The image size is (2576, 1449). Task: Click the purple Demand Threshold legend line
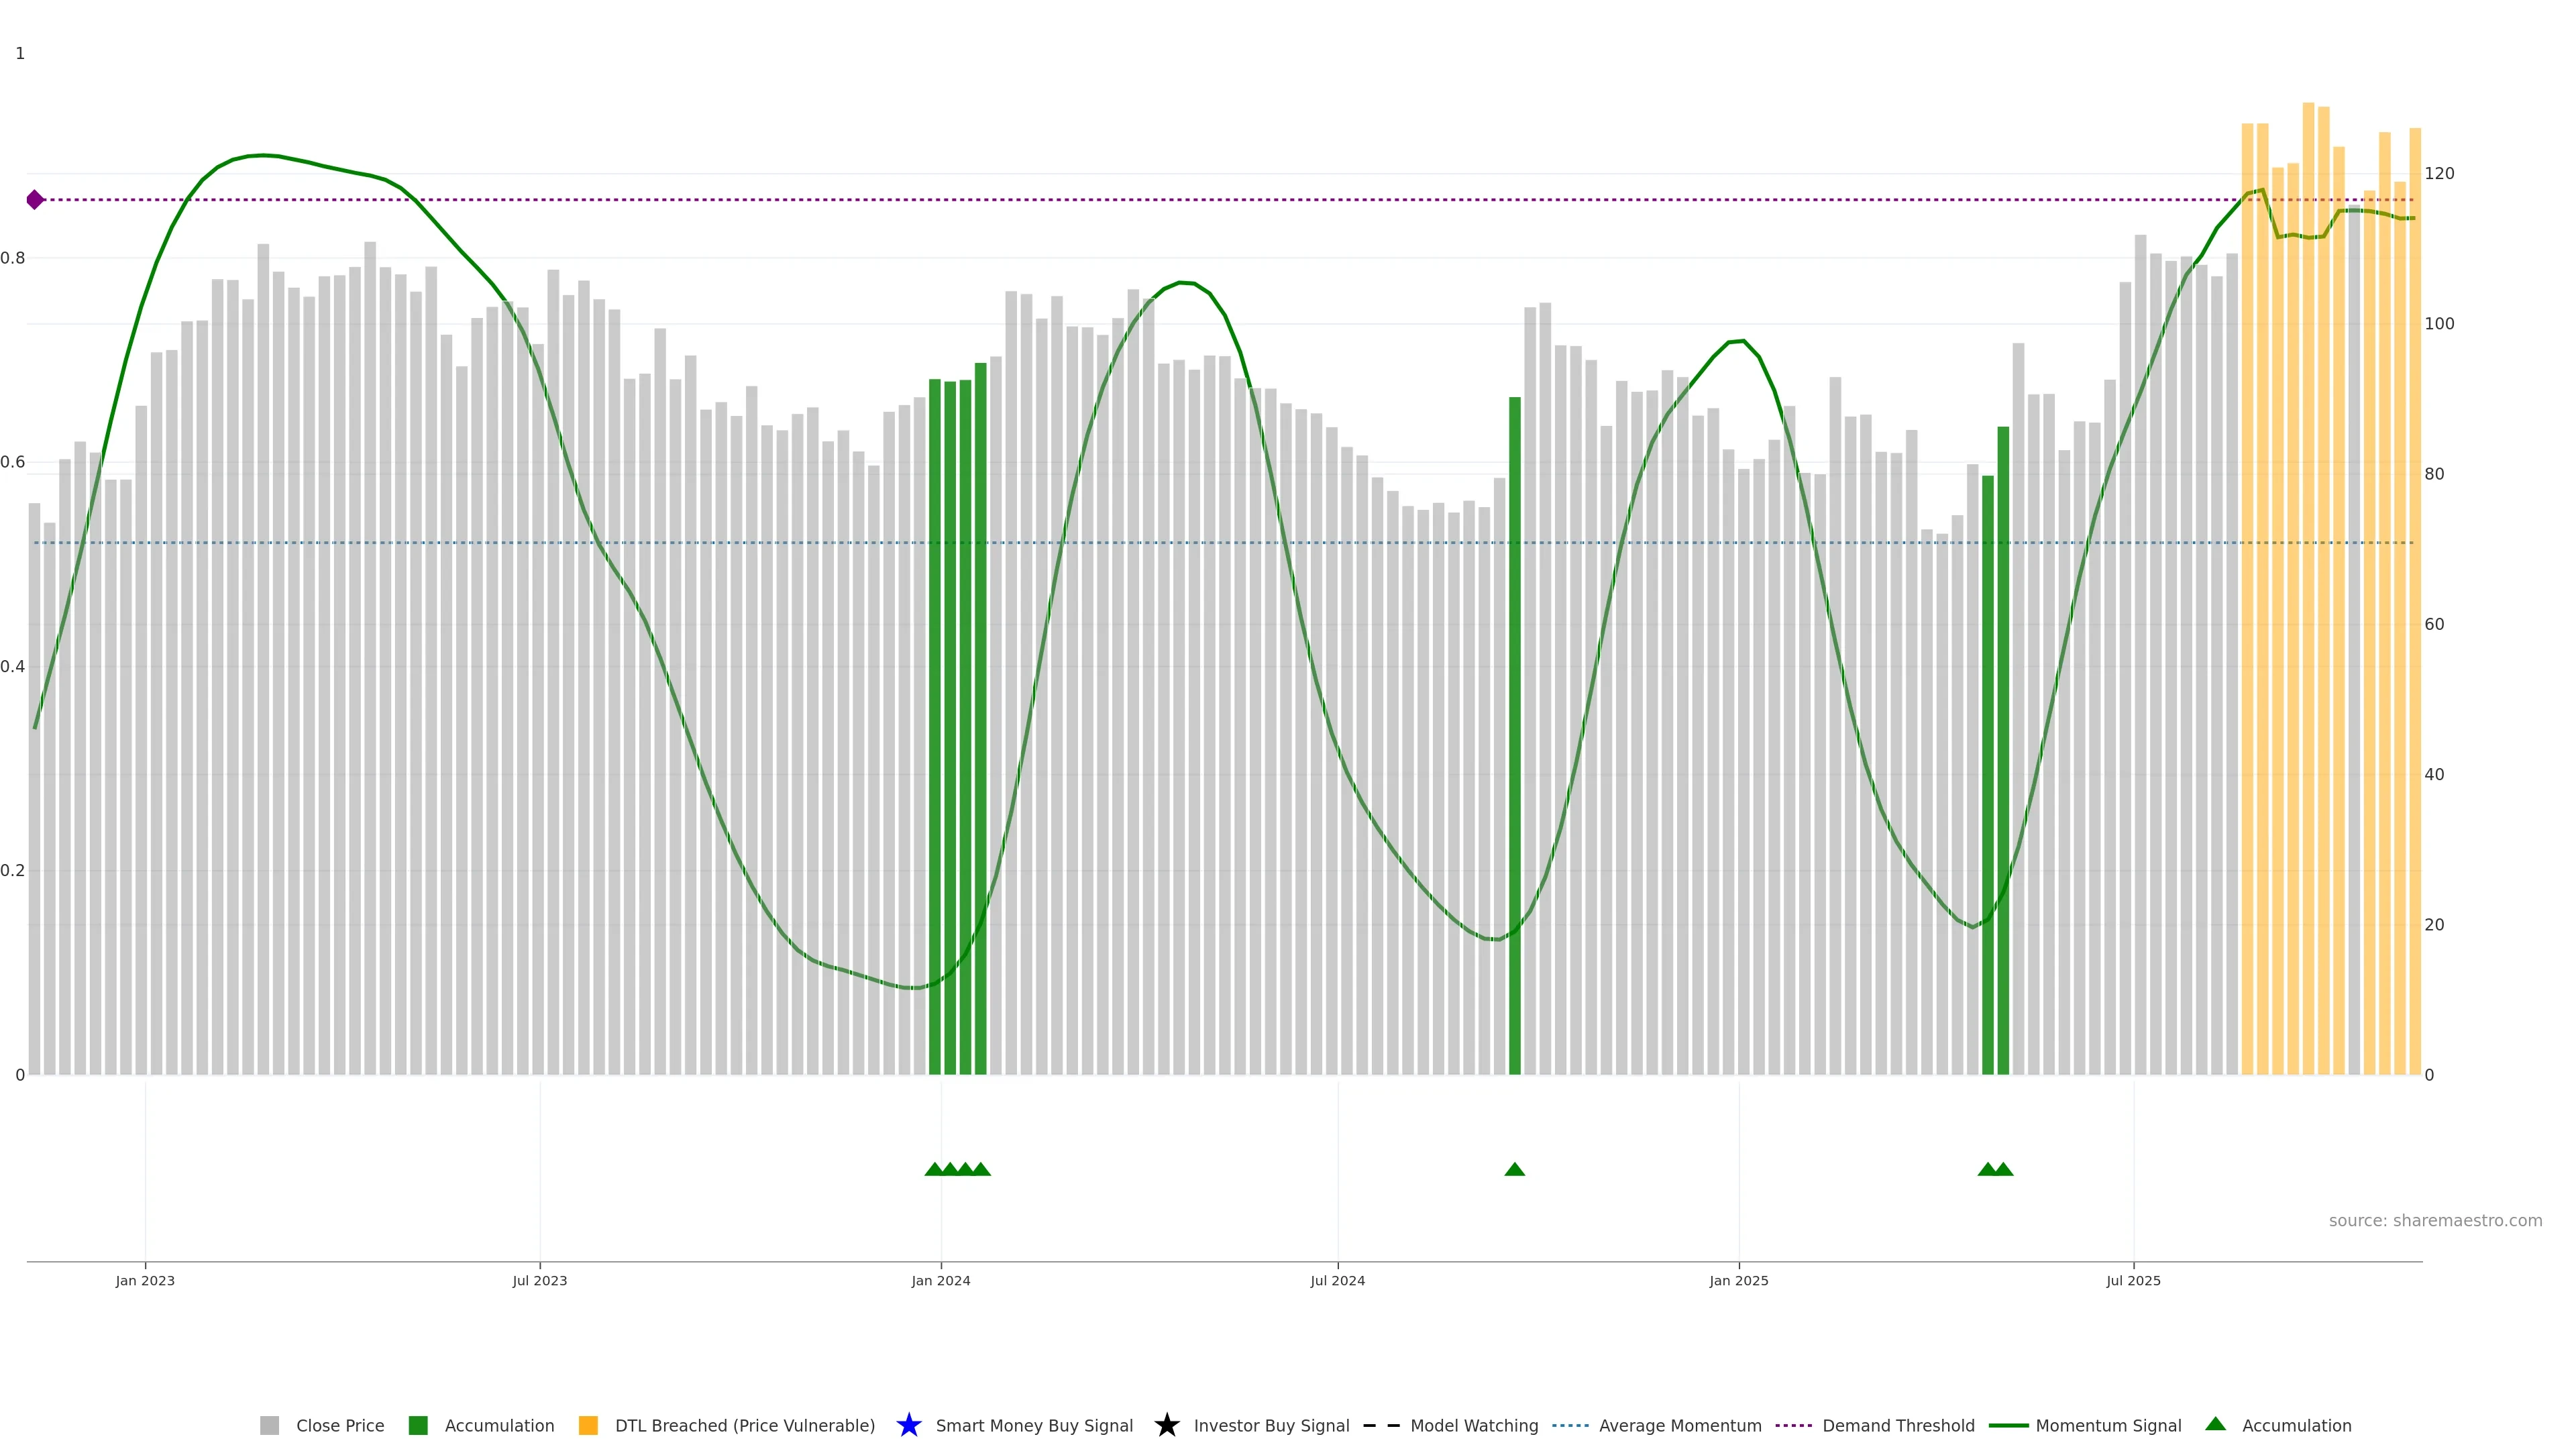[1793, 1426]
